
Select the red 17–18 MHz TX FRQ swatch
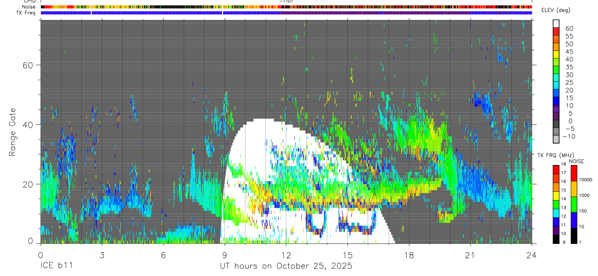556,169
